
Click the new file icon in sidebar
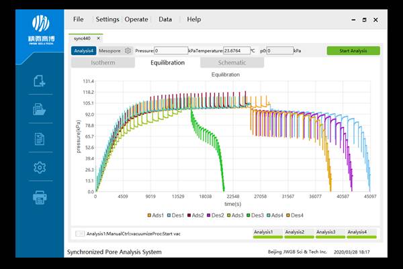coord(40,82)
